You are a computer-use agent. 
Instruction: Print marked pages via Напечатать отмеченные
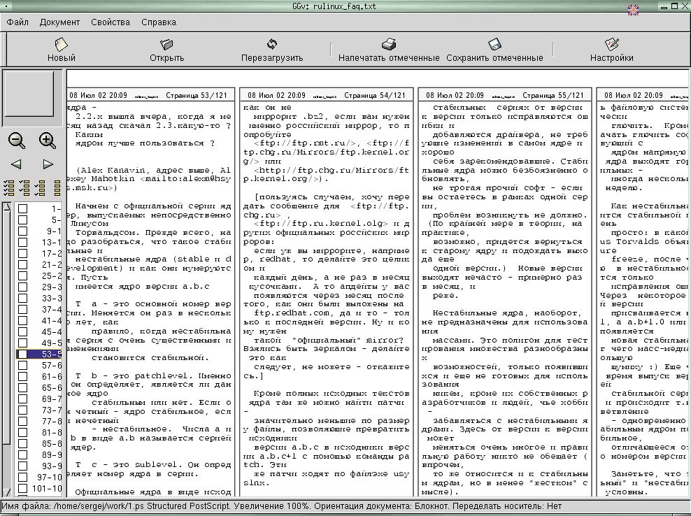389,44
